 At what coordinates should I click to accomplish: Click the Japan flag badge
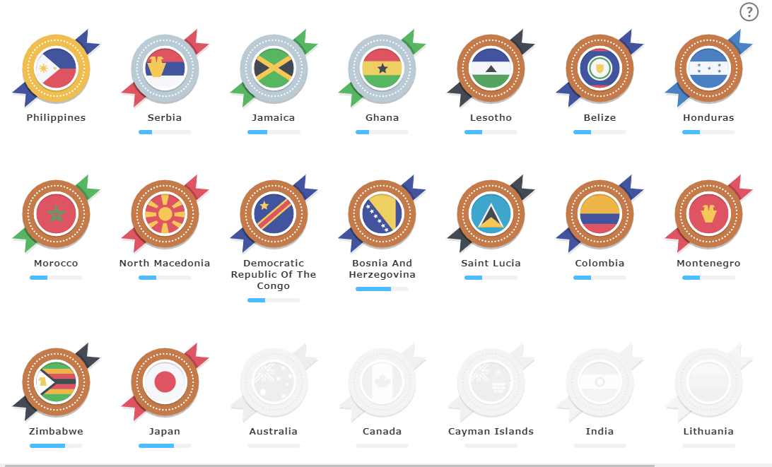pos(165,382)
